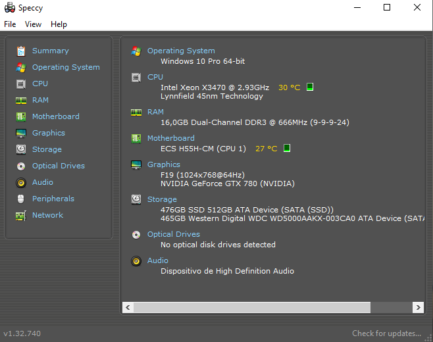Click the Graphics monitor icon in summary panel
The width and height of the screenshot is (433, 342).
pyautogui.click(x=136, y=165)
